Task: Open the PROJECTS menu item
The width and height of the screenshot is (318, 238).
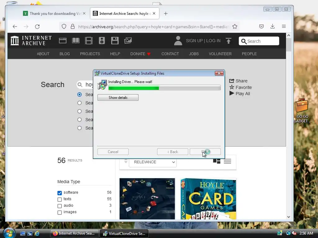Action: coord(90,54)
